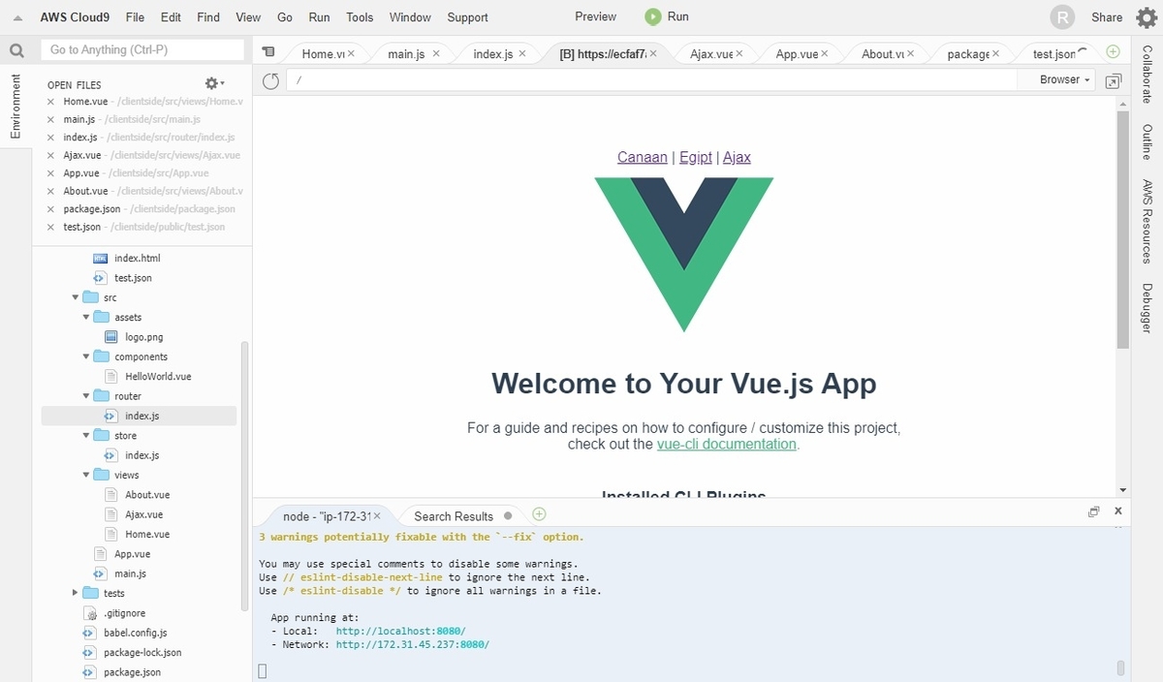
Task: Click the Share button
Action: click(x=1107, y=16)
